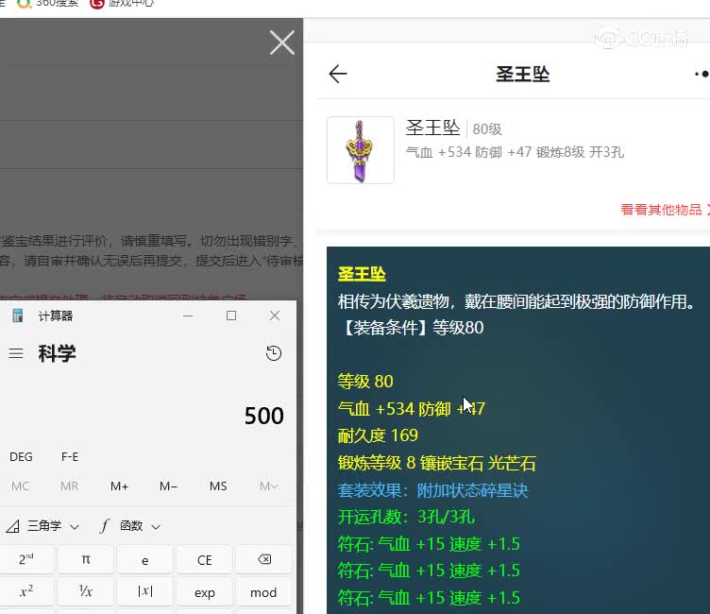Screen dimensions: 710x614
Task: Expand the M memory list dropdown
Action: (268, 486)
